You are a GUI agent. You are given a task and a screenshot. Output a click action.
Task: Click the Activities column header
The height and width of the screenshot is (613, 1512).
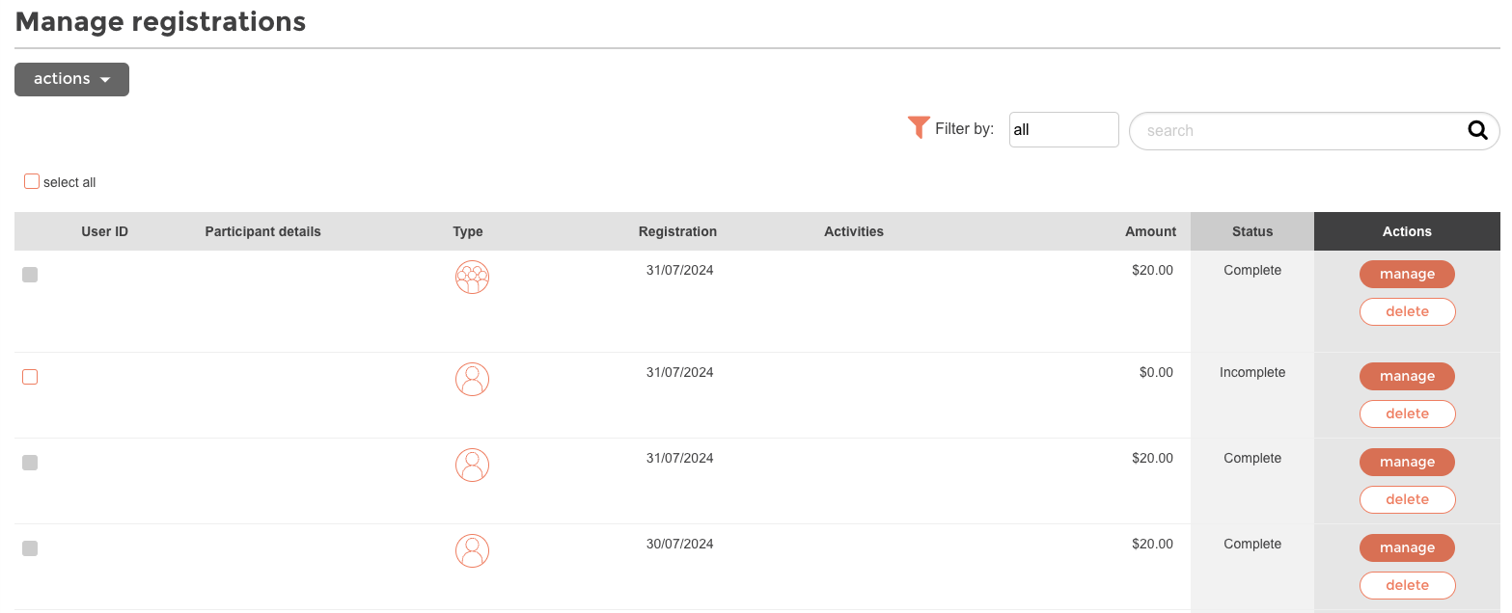coord(854,231)
